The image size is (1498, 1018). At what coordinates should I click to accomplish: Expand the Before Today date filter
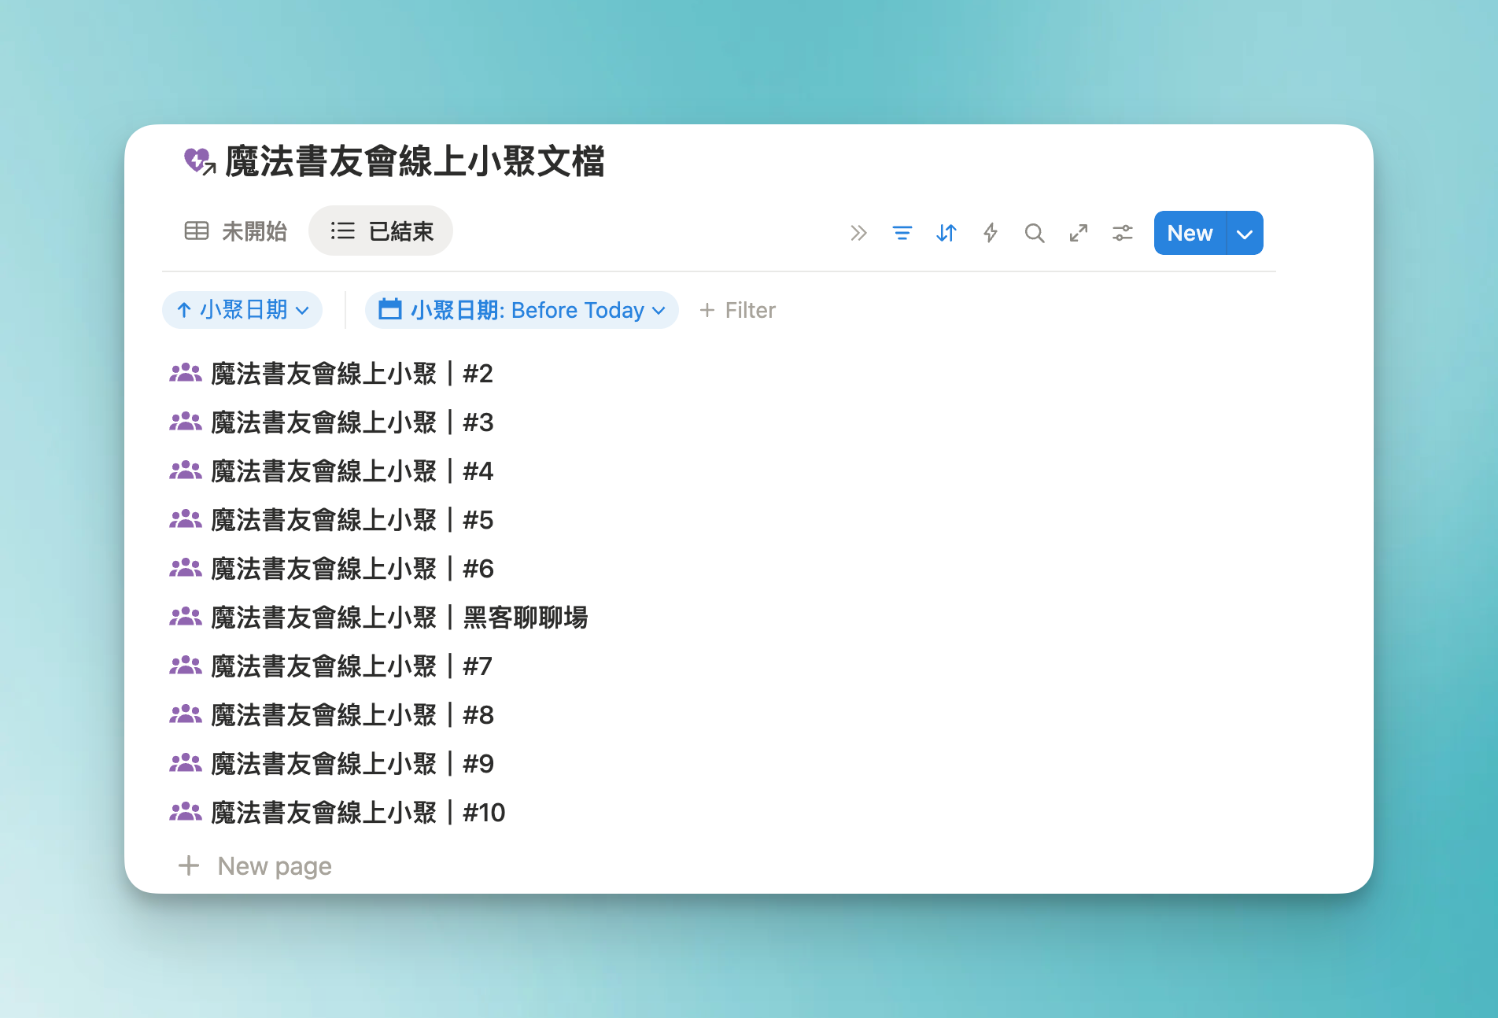[x=522, y=310]
